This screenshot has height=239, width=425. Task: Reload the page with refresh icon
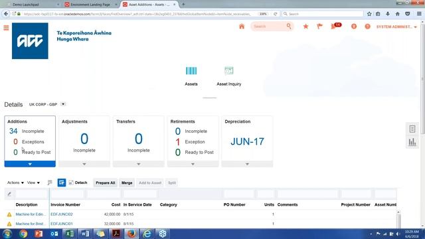click(x=275, y=14)
